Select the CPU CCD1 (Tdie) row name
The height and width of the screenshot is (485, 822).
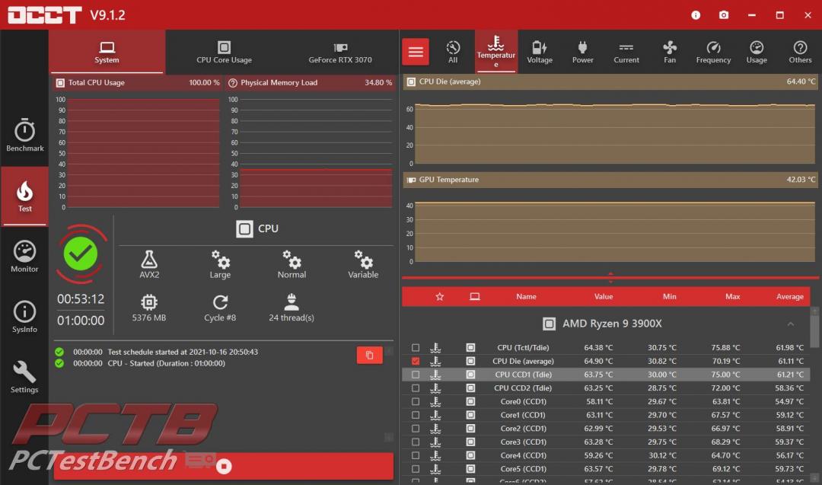(x=523, y=375)
